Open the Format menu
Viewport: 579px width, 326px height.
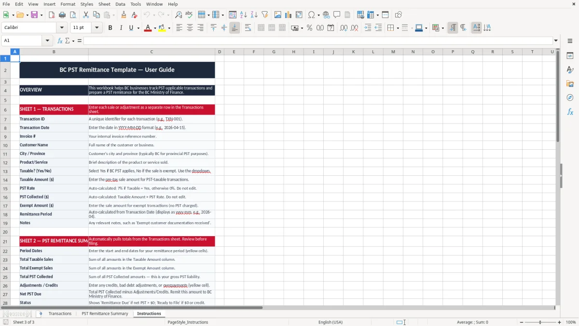point(68,4)
